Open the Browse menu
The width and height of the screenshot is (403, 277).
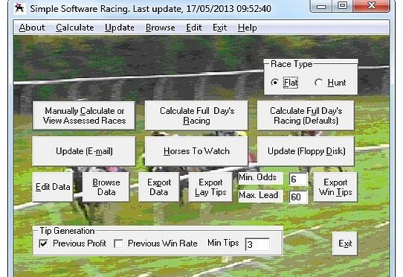[x=161, y=28]
